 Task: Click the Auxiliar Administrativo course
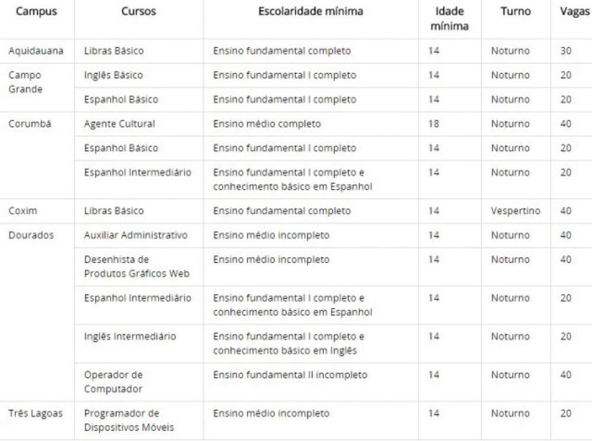tap(136, 235)
